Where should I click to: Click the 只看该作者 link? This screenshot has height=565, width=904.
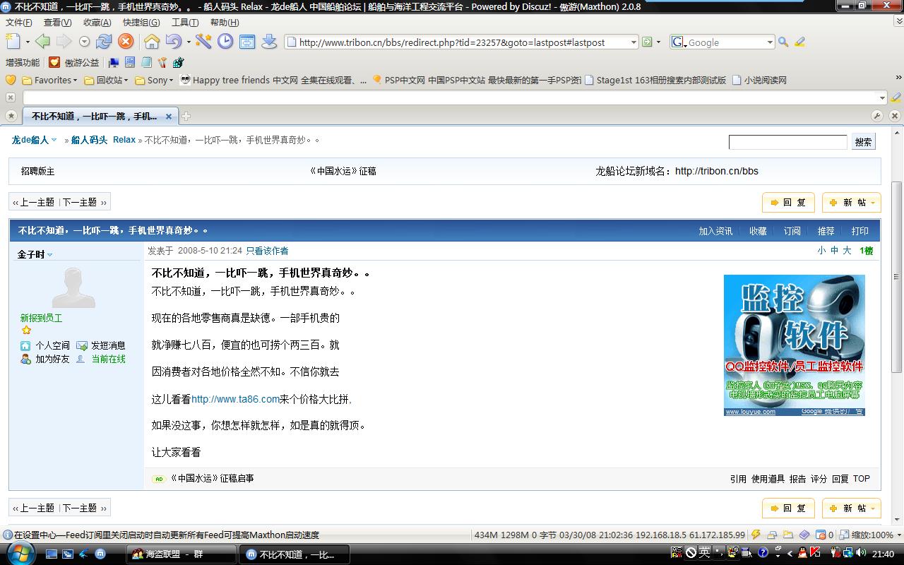tap(267, 251)
